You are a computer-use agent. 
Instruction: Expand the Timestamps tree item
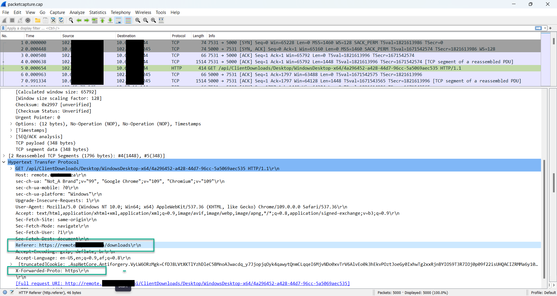tap(11, 130)
